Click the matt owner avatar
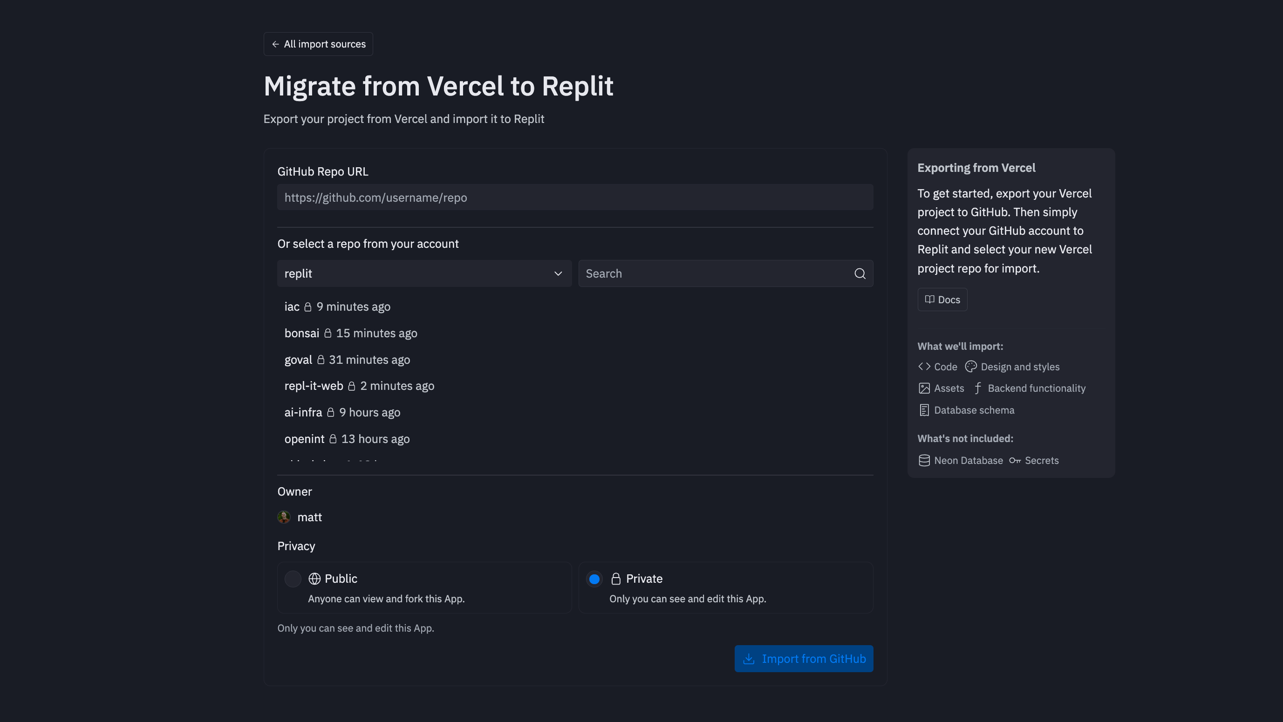This screenshot has height=722, width=1283. 284,518
